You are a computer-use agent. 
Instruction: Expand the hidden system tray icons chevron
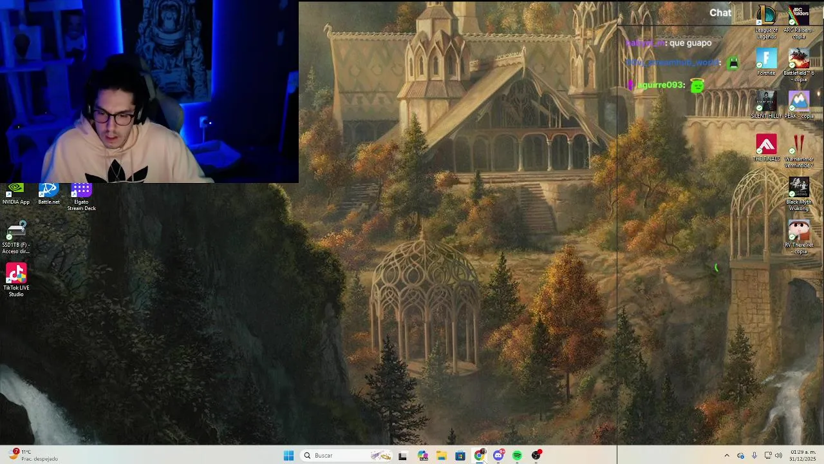pos(727,456)
